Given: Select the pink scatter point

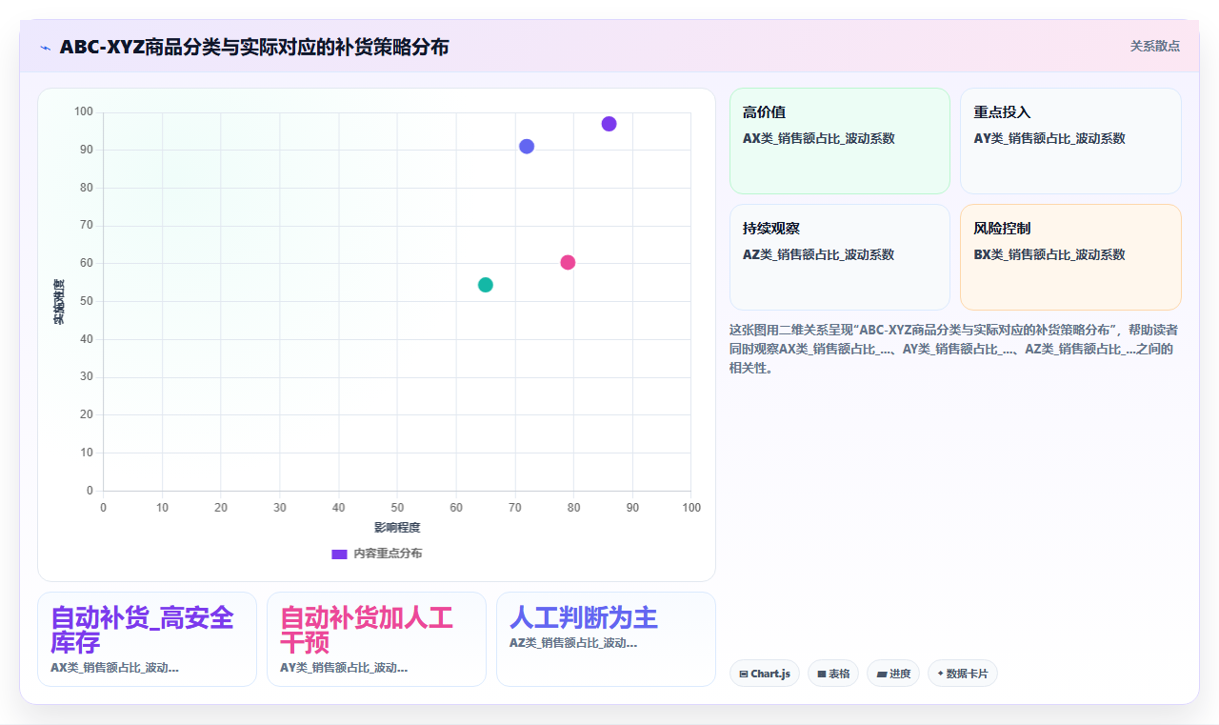Looking at the screenshot, I should (568, 263).
